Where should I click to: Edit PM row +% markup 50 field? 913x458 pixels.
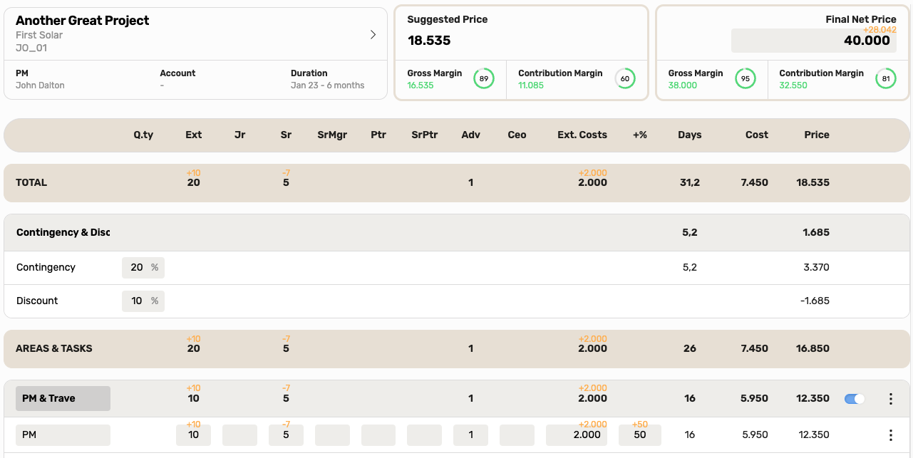pos(640,435)
